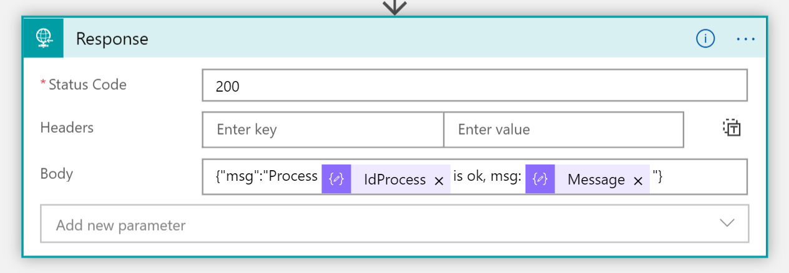The height and width of the screenshot is (273, 789).
Task: Switch Headers to text mode icon
Action: [x=732, y=128]
